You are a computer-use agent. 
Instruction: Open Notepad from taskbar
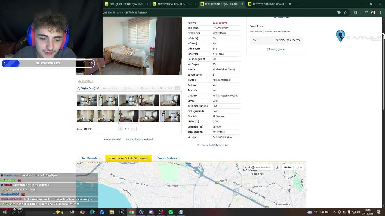pos(180,212)
